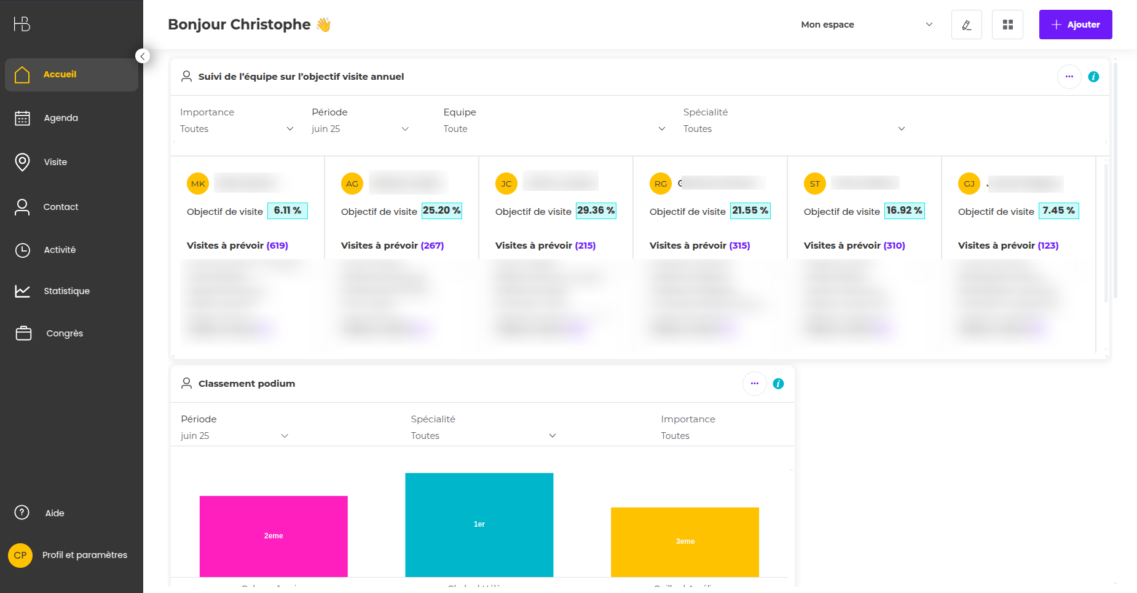Open the Accueil home page

[x=71, y=74]
